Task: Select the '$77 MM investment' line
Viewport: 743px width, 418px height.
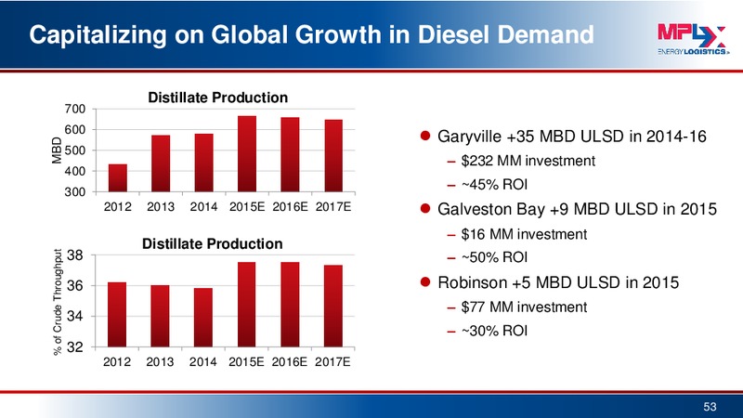Action: (524, 307)
